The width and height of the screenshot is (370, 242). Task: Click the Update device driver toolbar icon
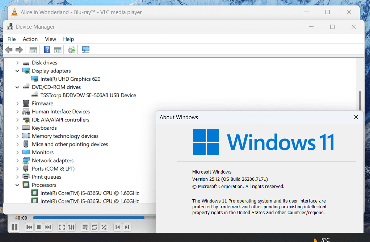point(71,50)
